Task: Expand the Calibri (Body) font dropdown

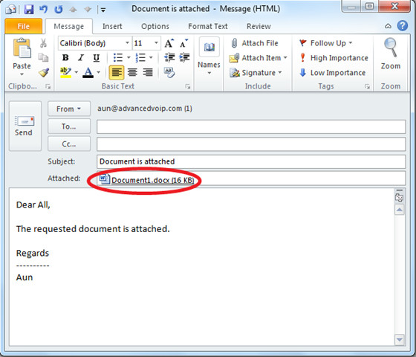Action: click(127, 43)
